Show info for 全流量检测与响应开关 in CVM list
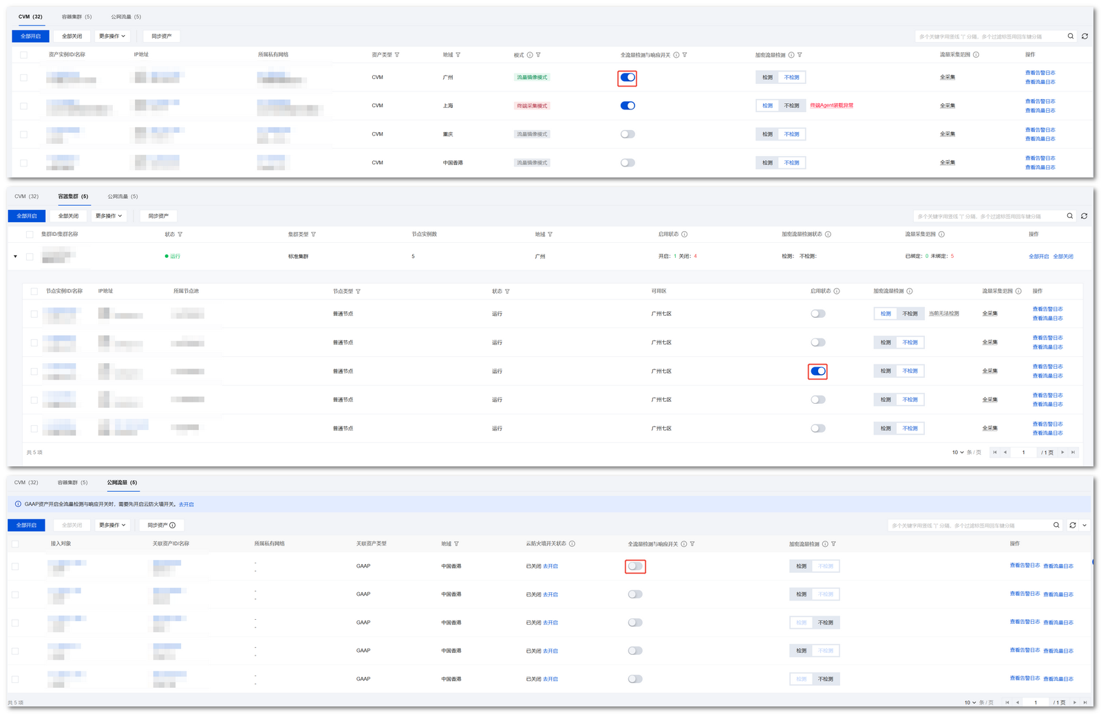Image resolution: width=1101 pixels, height=714 pixels. (x=676, y=55)
